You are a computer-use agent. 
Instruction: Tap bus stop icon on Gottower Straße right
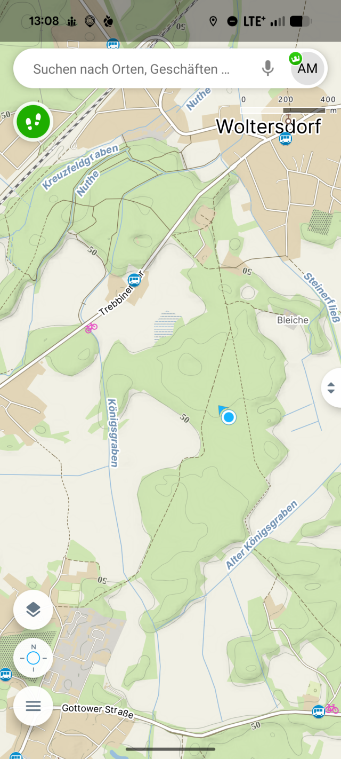318,711
